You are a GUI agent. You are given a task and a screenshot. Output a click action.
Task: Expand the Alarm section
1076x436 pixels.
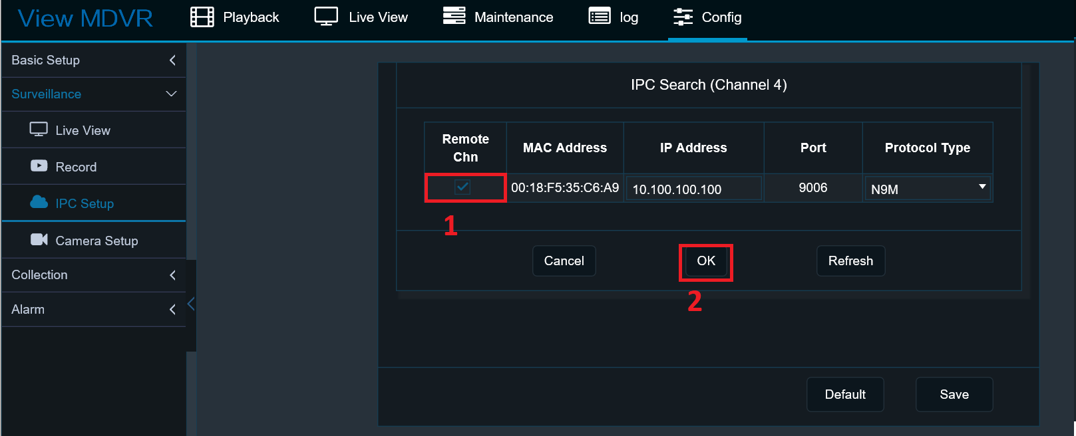click(172, 310)
